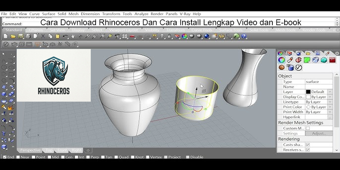Viewport: 340px width, 170px height.
Task: Open the Display Color dropdown
Action: click(330, 97)
